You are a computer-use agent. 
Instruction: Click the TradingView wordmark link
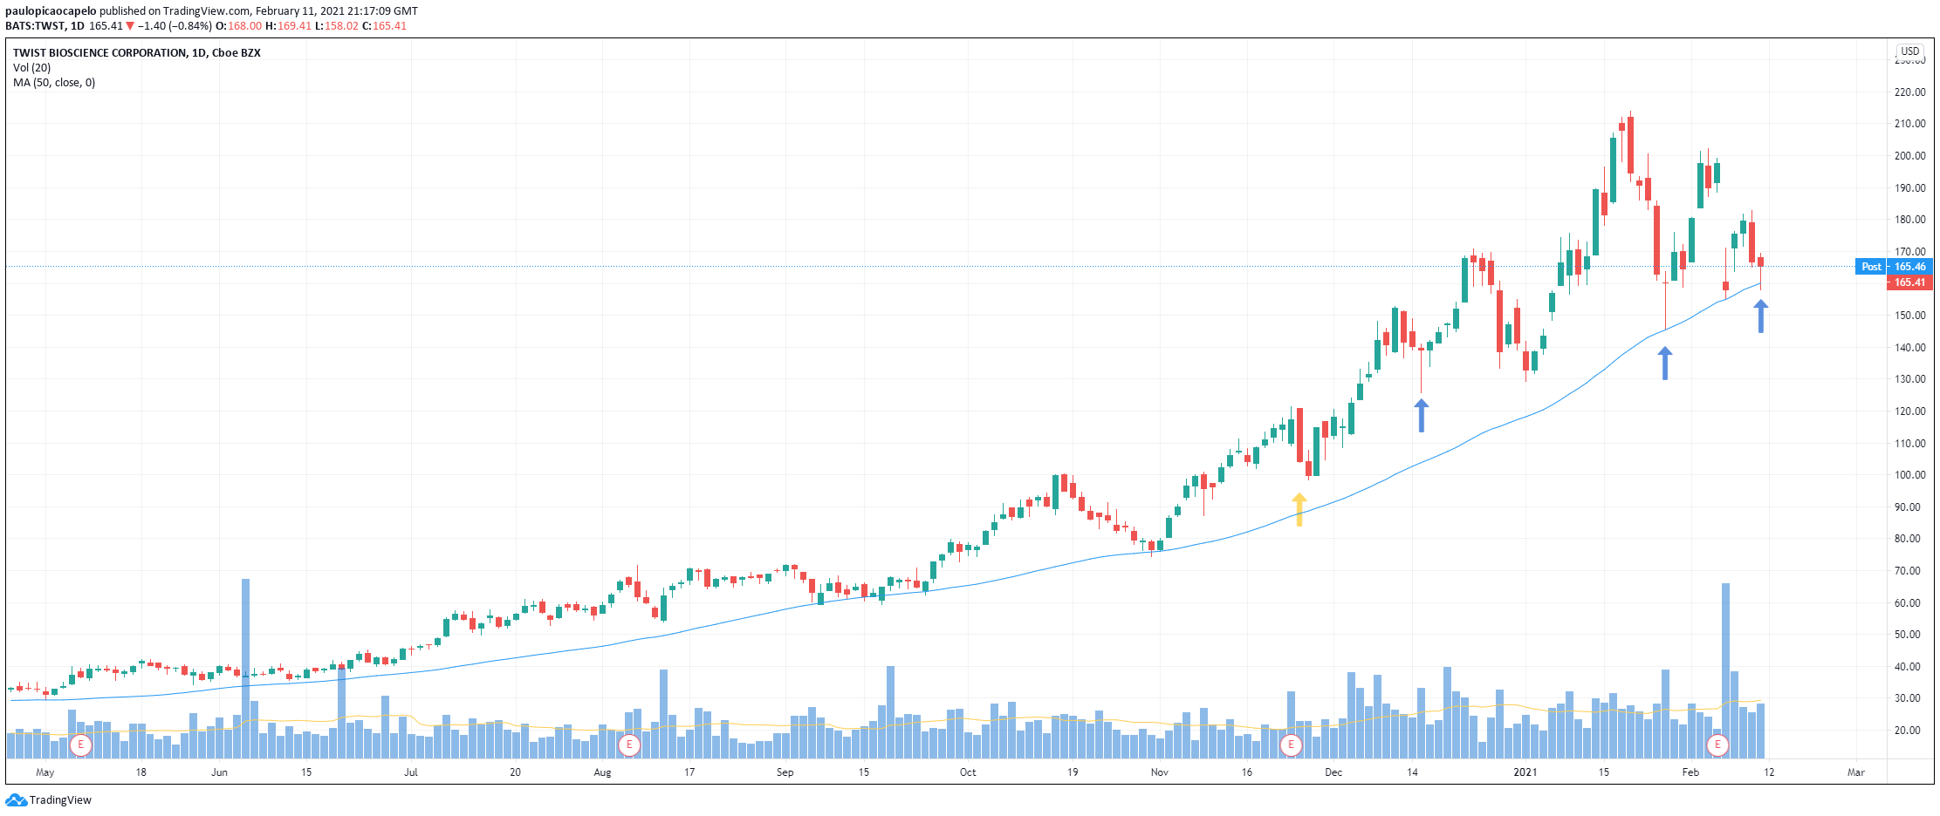click(60, 800)
